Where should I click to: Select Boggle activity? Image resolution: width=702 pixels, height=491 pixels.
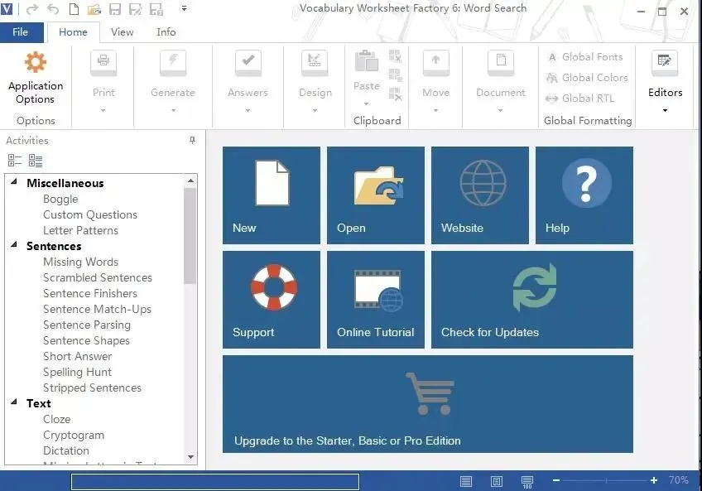pos(60,199)
